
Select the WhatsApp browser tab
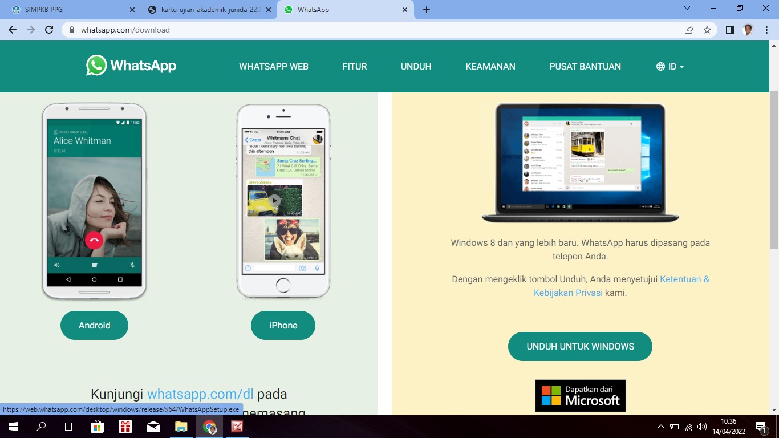tap(346, 10)
